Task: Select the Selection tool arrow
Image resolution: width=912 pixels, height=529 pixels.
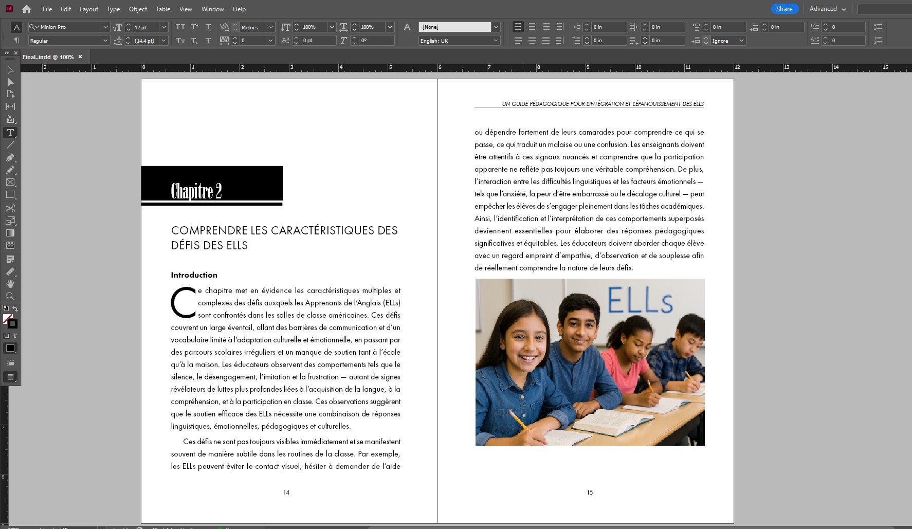Action: tap(10, 69)
